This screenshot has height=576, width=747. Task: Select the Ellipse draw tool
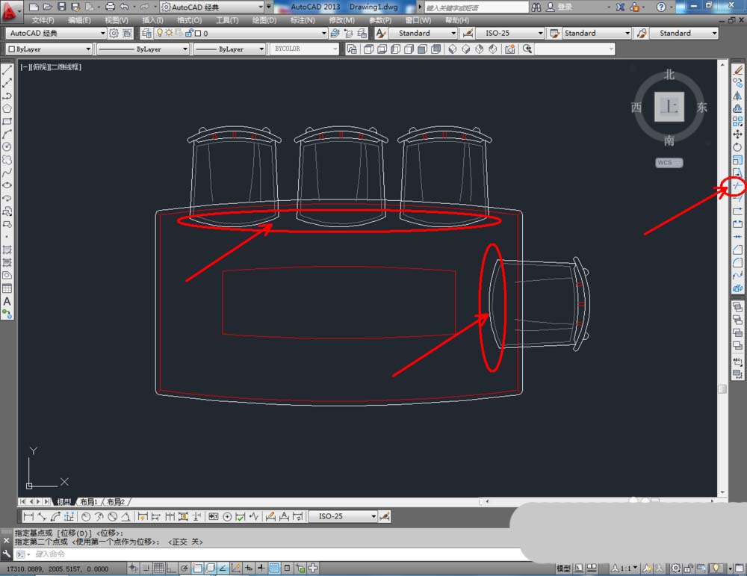click(7, 185)
